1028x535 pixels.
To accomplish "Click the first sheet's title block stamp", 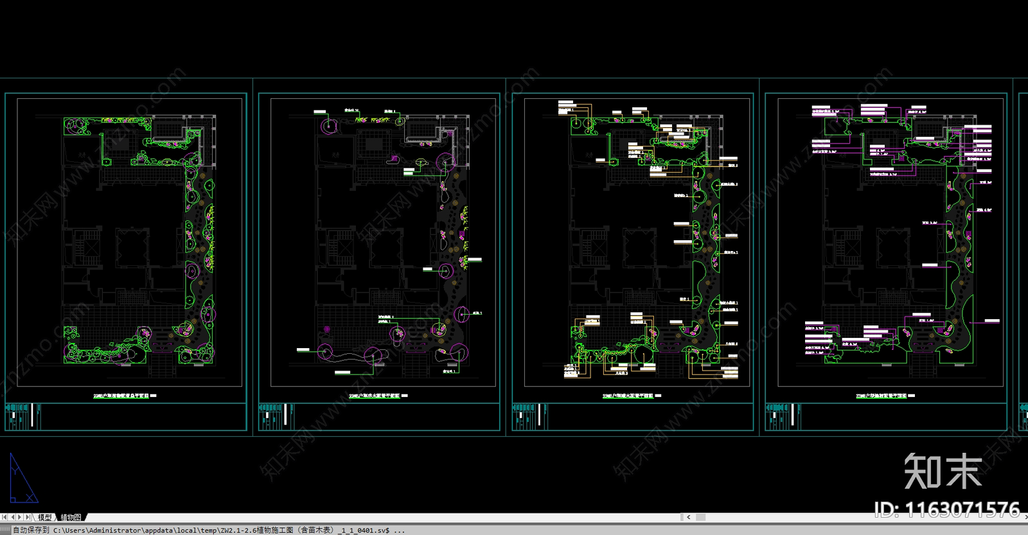I will click(x=22, y=416).
